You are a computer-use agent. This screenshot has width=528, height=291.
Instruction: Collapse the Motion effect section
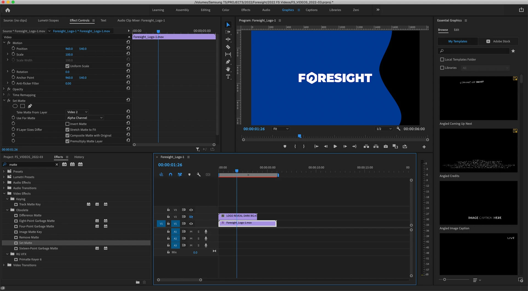(x=4, y=43)
